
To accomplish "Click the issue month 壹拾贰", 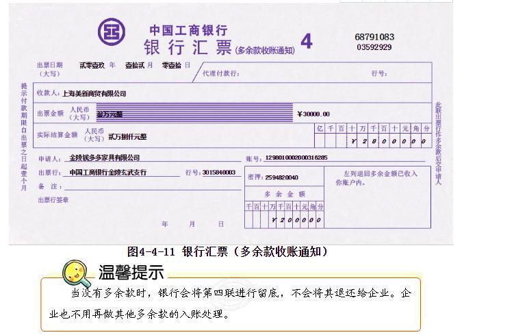I will [x=135, y=65].
